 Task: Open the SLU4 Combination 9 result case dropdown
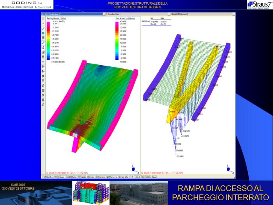[x=103, y=14]
